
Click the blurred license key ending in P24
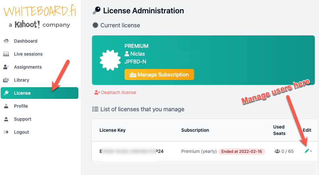pyautogui.click(x=131, y=151)
